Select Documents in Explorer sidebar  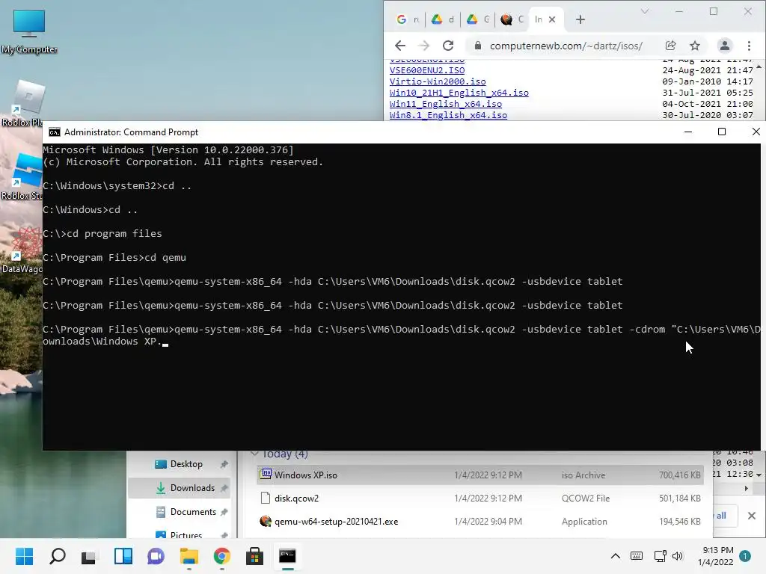[x=179, y=512]
